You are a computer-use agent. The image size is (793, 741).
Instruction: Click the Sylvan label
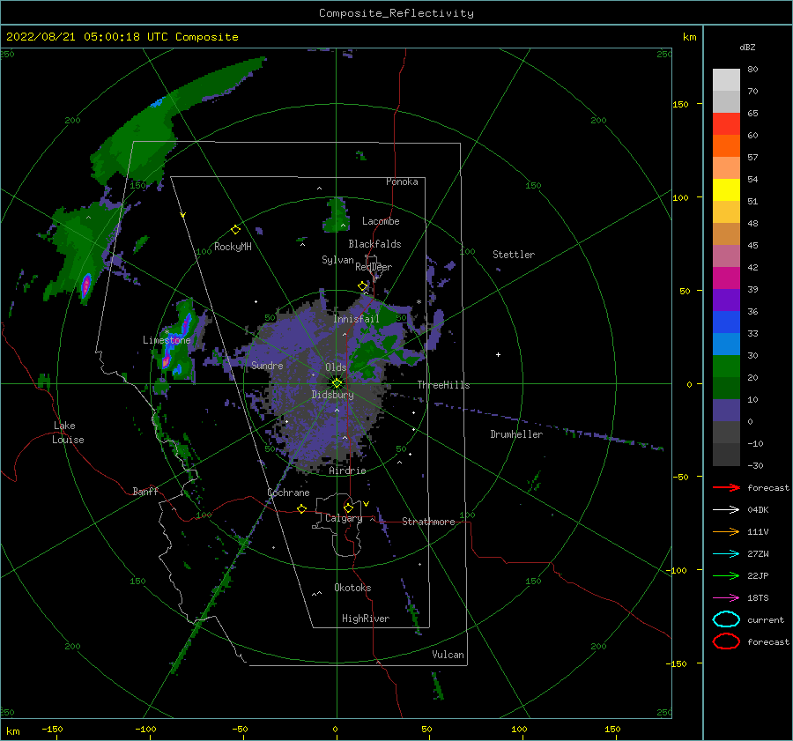[x=337, y=260]
